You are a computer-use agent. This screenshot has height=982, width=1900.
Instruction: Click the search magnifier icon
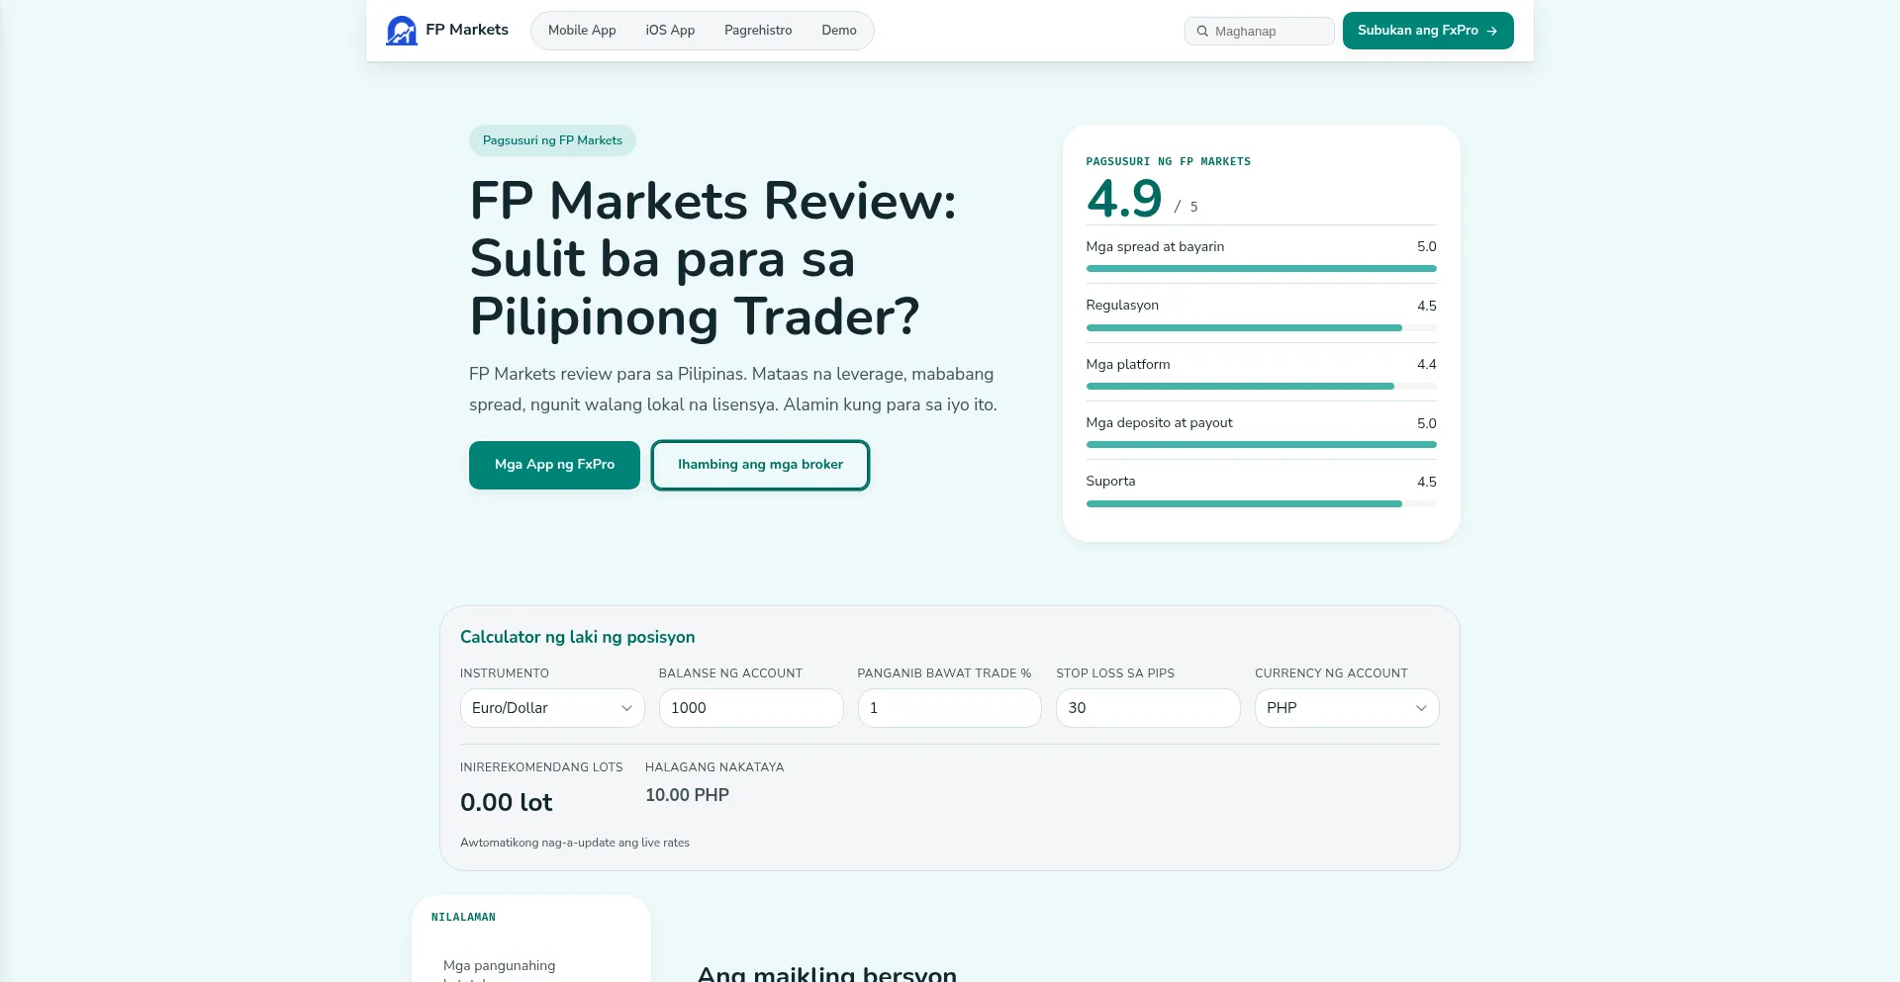pos(1202,32)
